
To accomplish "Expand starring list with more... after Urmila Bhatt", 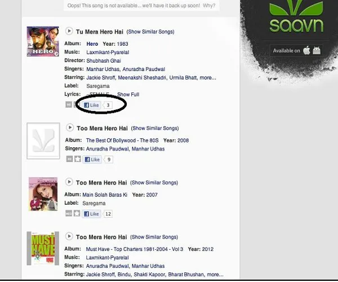I will 208,78.
